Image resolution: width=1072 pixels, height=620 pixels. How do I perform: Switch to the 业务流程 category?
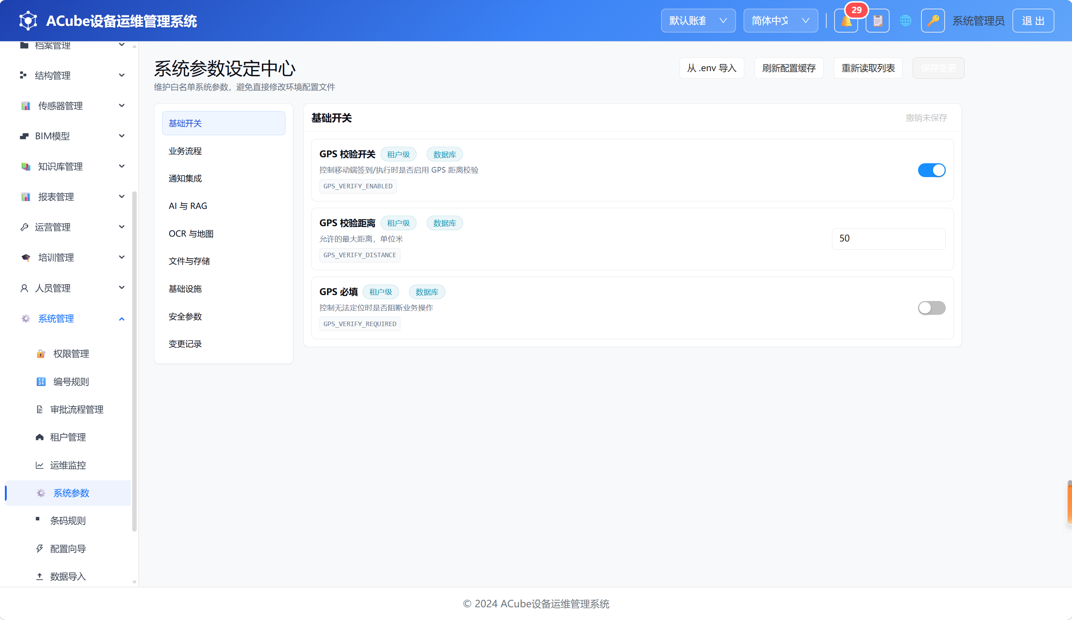(x=223, y=151)
